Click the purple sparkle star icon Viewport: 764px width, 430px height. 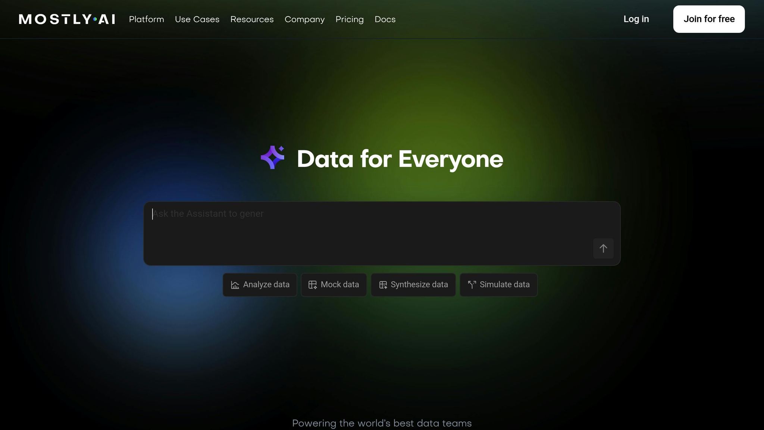pos(272,158)
